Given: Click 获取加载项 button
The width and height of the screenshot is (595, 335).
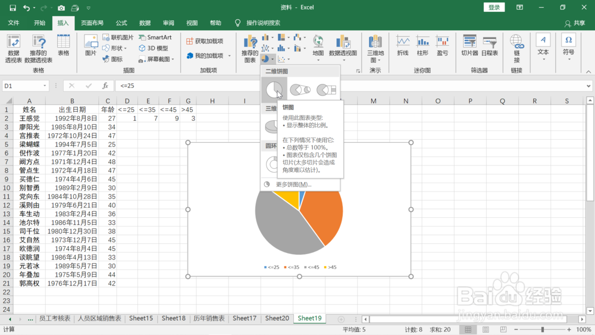Looking at the screenshot, I should [x=205, y=41].
